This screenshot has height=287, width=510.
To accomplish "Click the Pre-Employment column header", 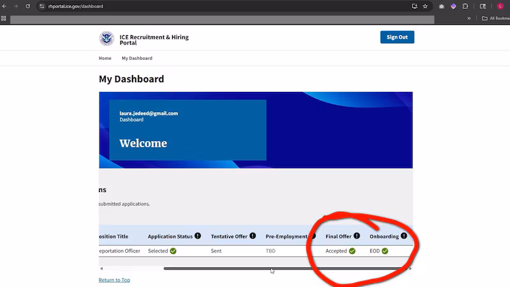I will pyautogui.click(x=286, y=237).
